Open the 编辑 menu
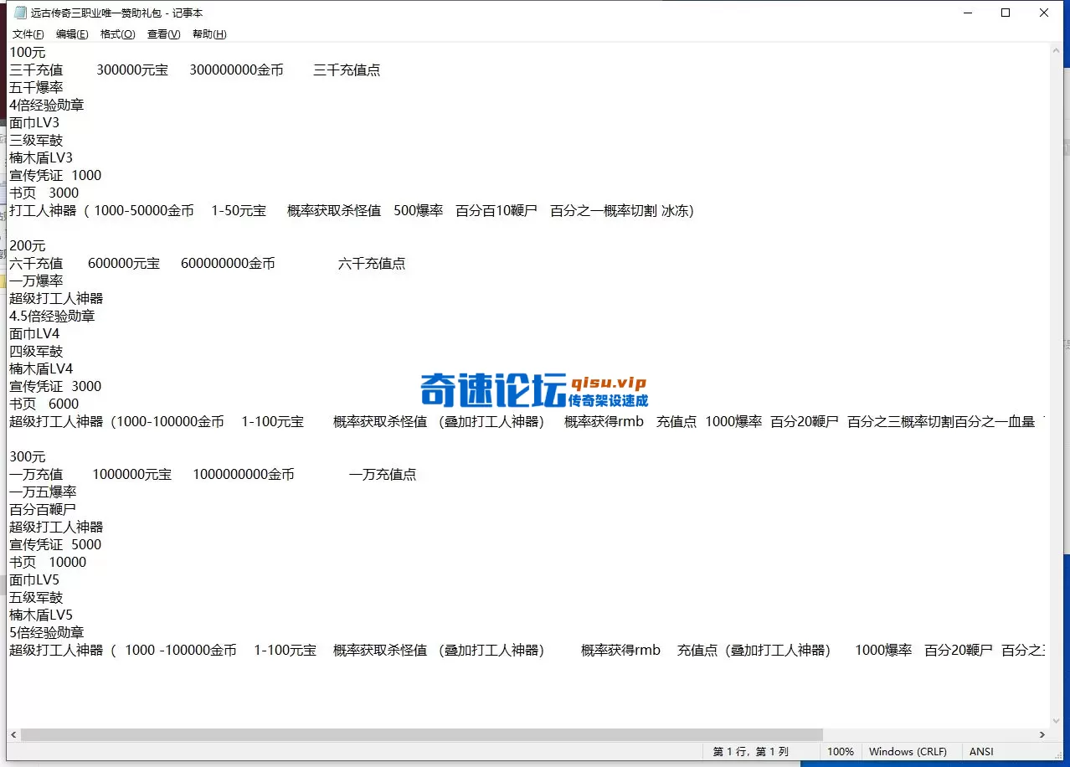Screen dimensions: 1070x767 [71, 33]
